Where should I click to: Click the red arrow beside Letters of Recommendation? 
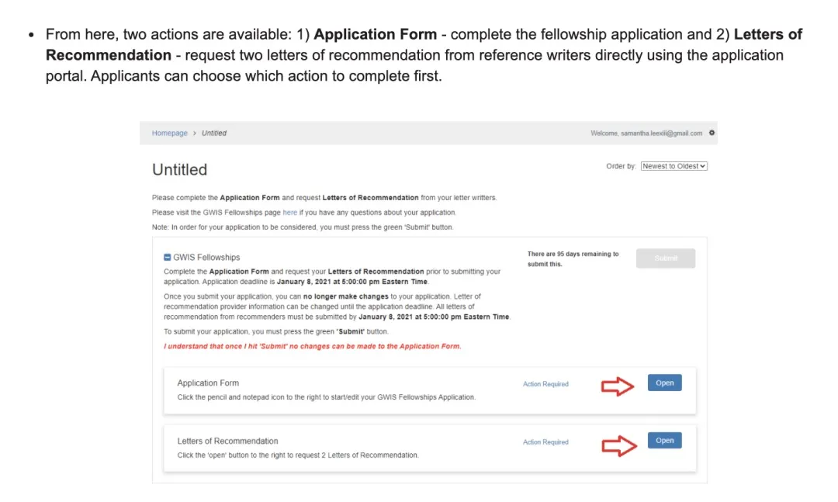tap(618, 445)
